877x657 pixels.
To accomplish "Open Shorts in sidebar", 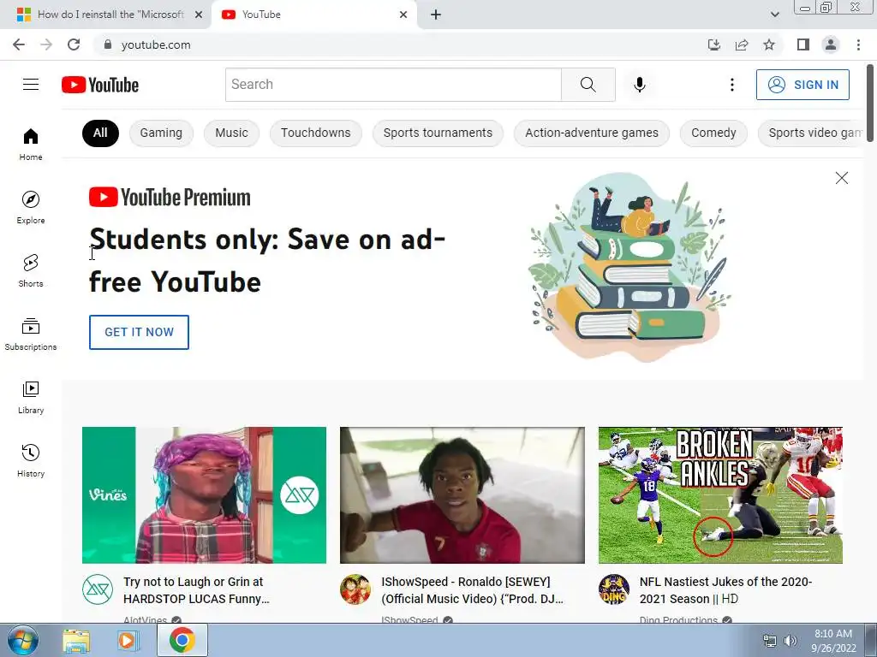I will pos(31,270).
